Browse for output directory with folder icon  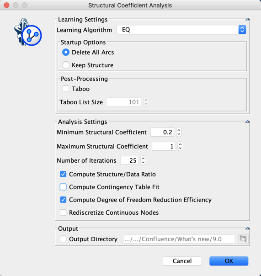[x=243, y=239]
